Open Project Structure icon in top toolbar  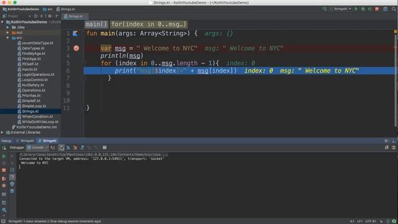386,9
